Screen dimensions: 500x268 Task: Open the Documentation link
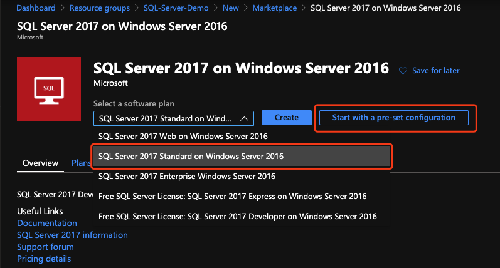[47, 223]
